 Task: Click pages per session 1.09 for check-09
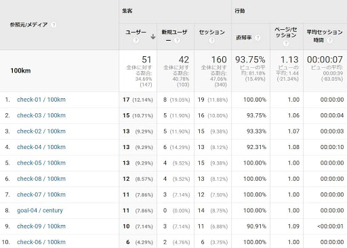point(293,226)
